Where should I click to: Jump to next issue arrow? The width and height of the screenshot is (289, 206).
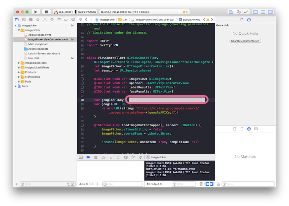[212, 20]
